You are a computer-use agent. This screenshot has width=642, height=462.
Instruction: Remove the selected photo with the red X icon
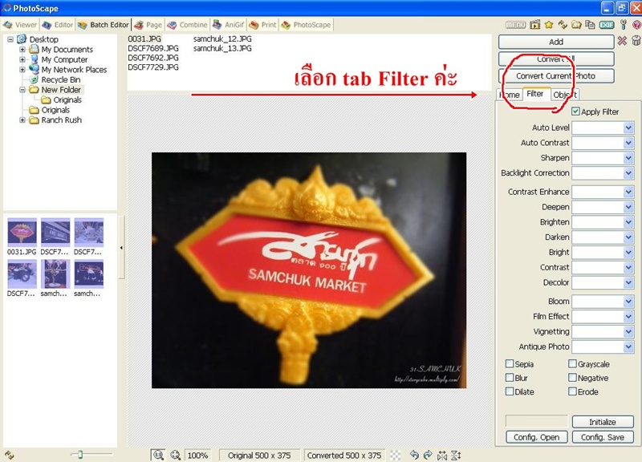click(622, 41)
